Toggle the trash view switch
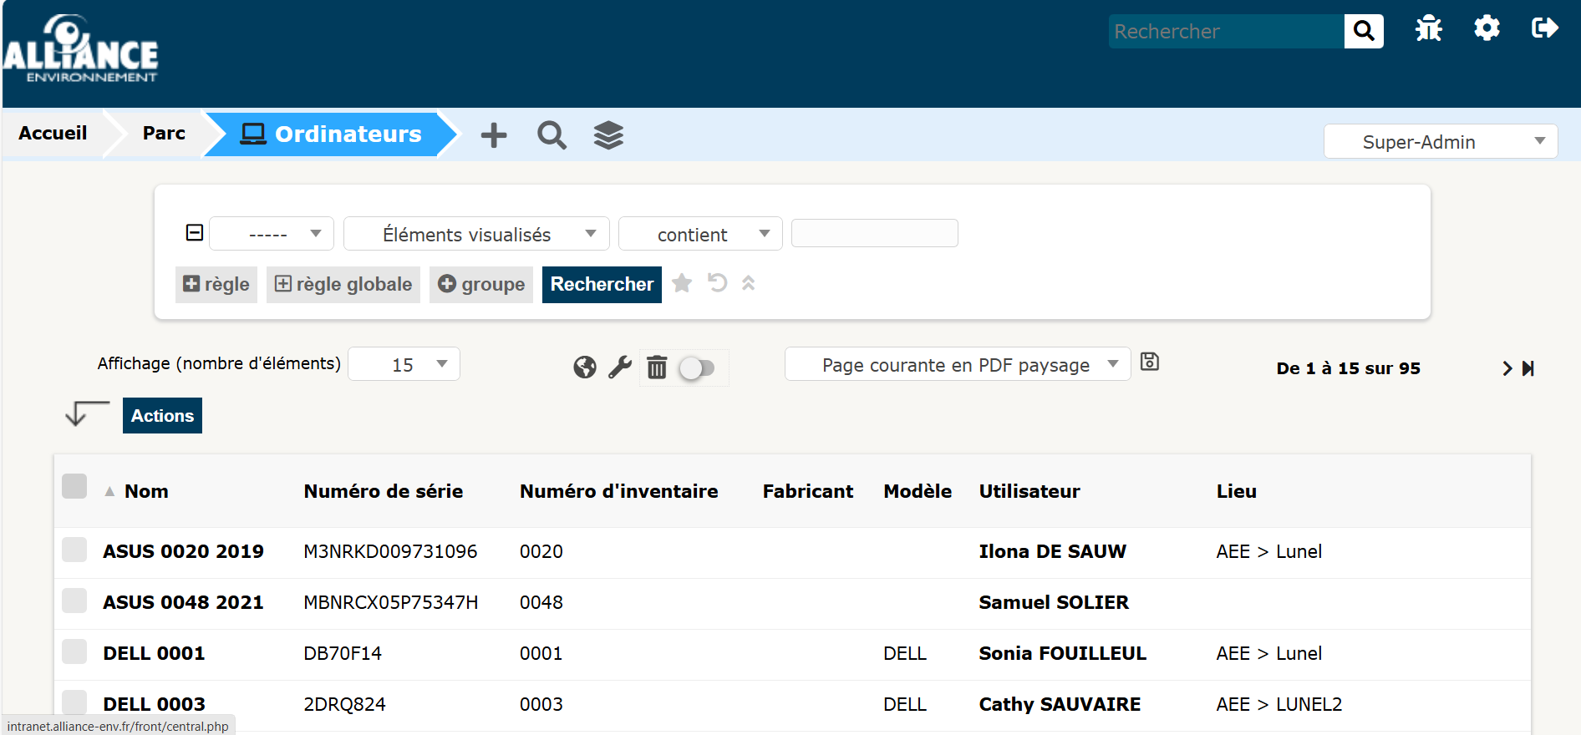 pos(696,368)
